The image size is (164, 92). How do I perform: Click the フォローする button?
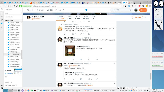coord(138,18)
